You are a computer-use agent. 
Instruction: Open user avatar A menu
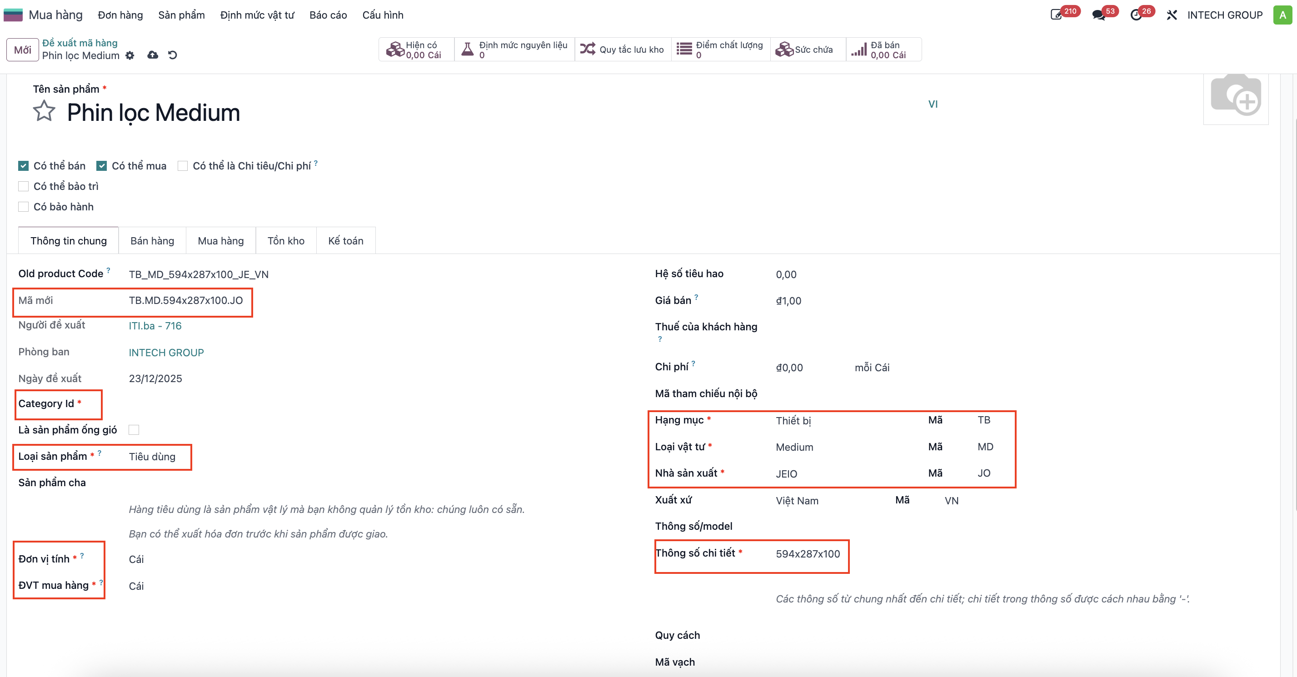[1282, 15]
